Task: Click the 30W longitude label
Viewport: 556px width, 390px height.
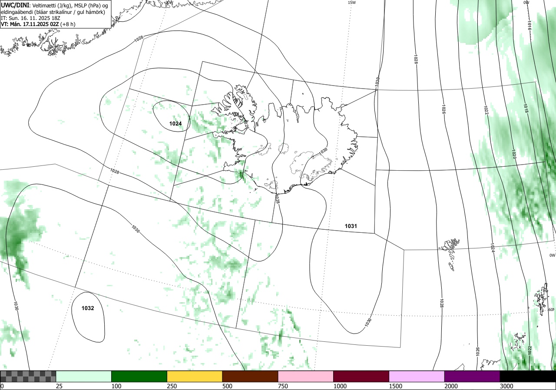Action: (169, 2)
